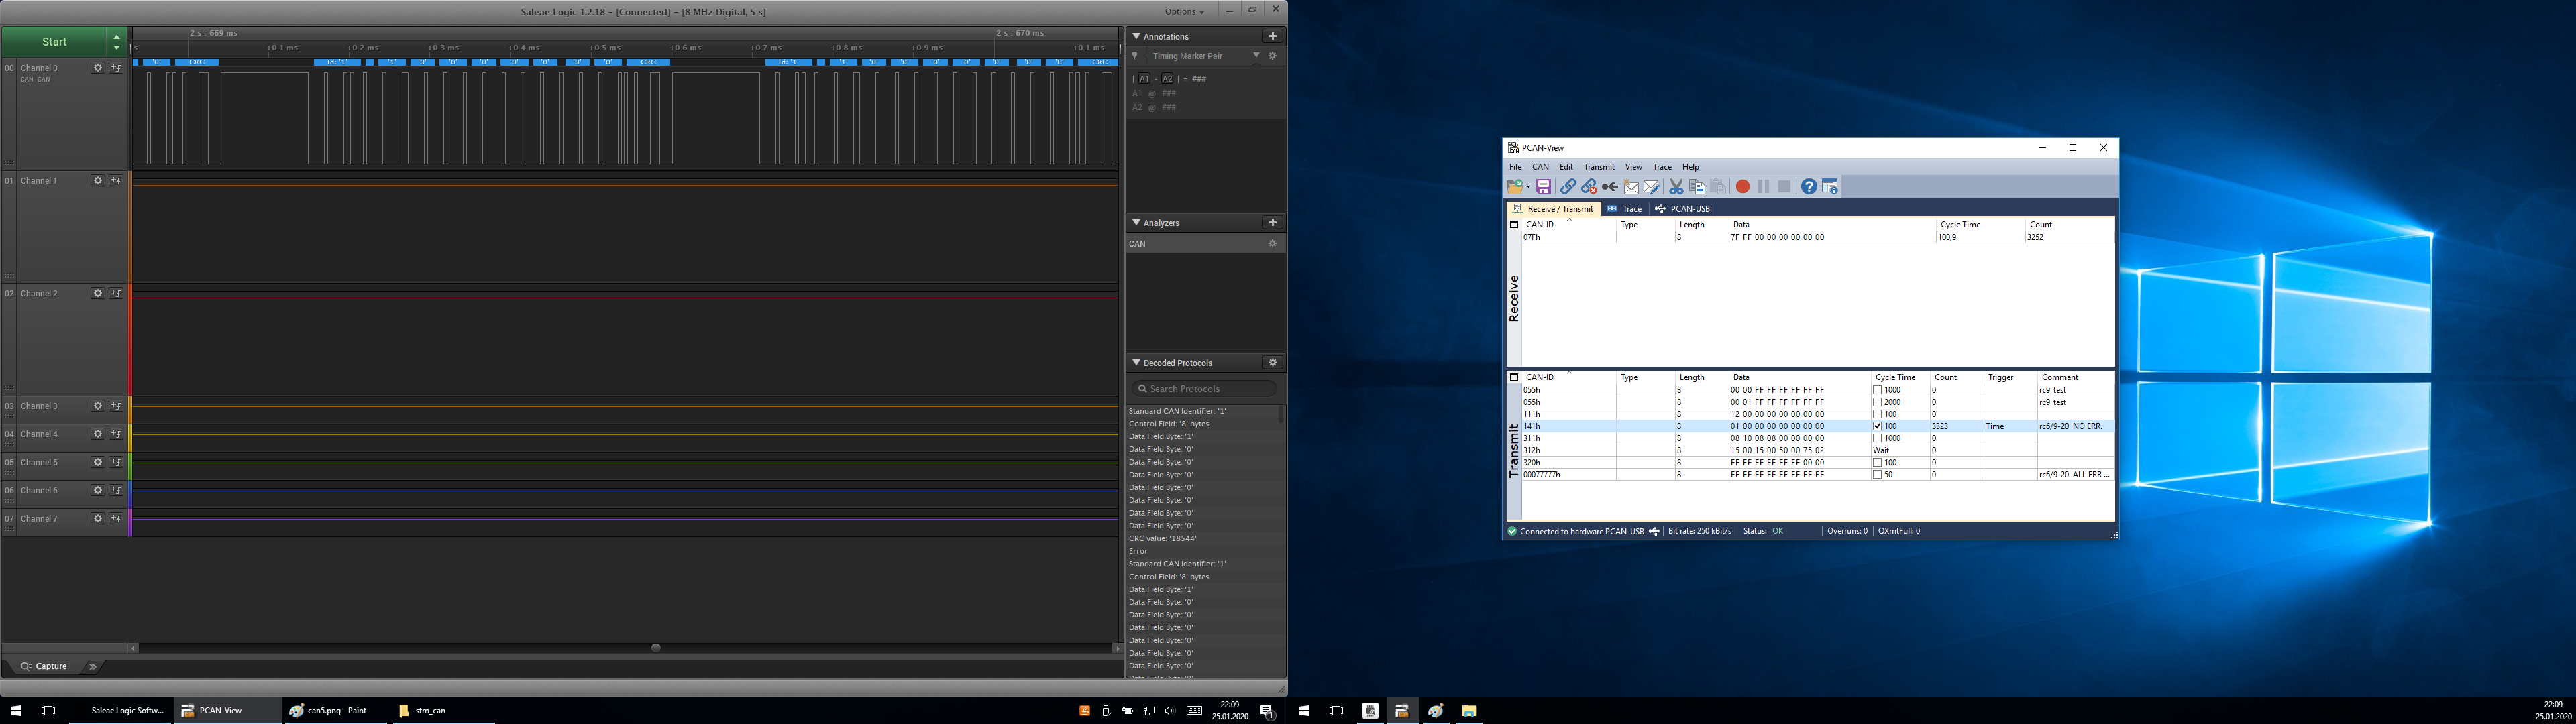Add a new analyzer with plus button
2576x724 pixels.
[1272, 222]
